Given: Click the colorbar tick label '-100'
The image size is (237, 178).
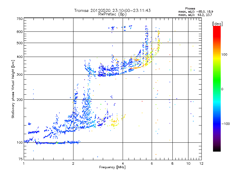Looking at the screenshot, I should pos(226,124).
